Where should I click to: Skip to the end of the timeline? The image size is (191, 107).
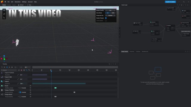[12, 67]
